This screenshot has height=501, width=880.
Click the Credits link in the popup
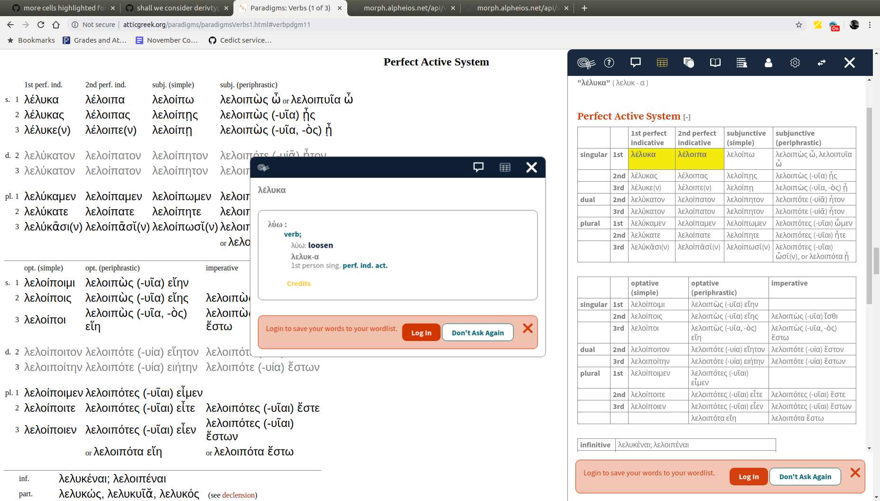click(298, 283)
